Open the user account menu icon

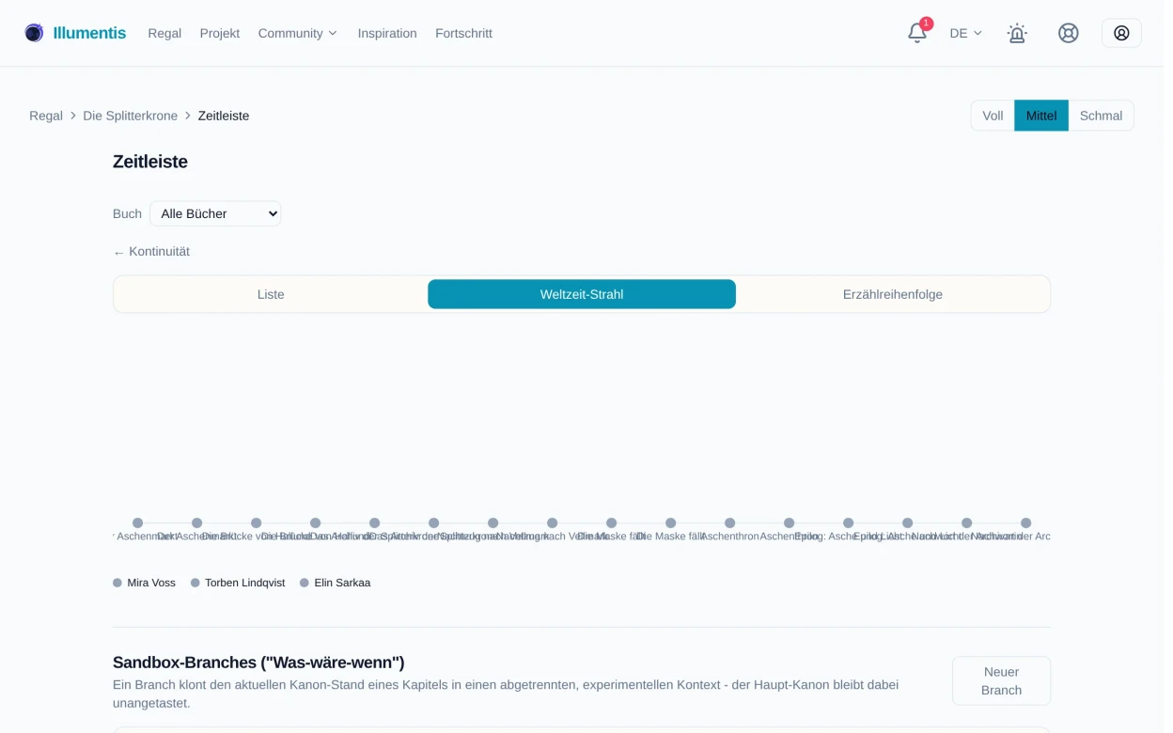pyautogui.click(x=1121, y=33)
